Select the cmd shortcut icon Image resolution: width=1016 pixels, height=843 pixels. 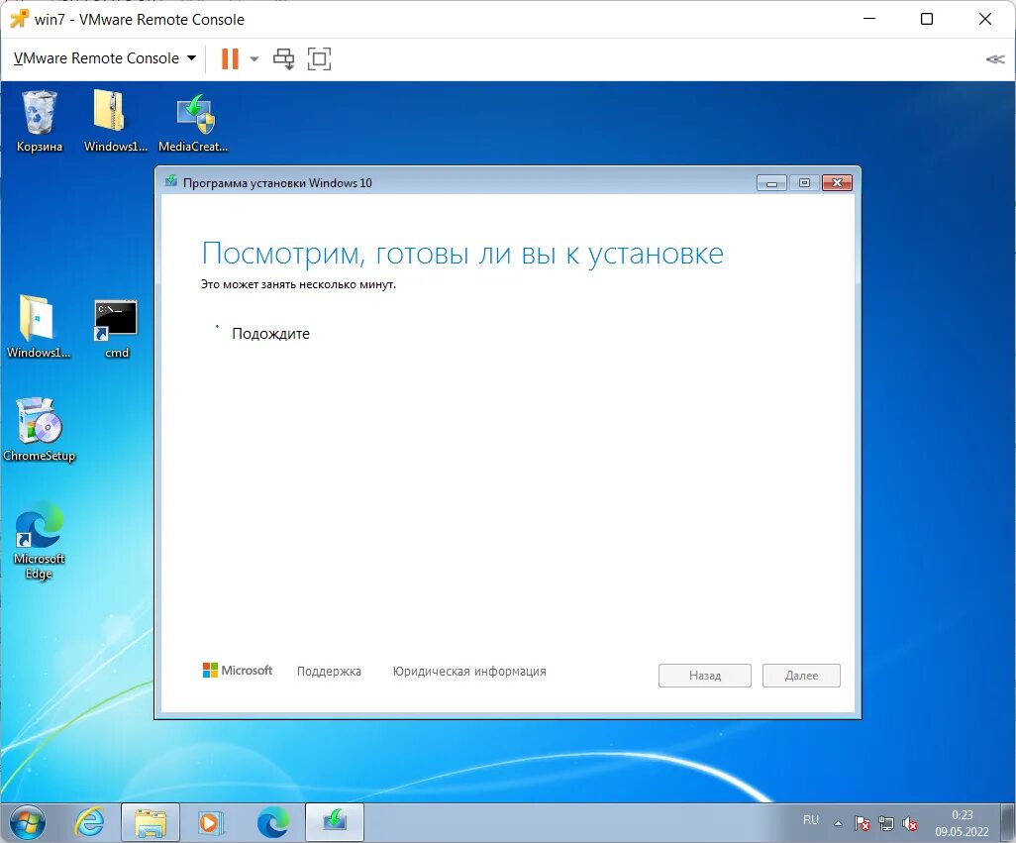click(x=117, y=329)
